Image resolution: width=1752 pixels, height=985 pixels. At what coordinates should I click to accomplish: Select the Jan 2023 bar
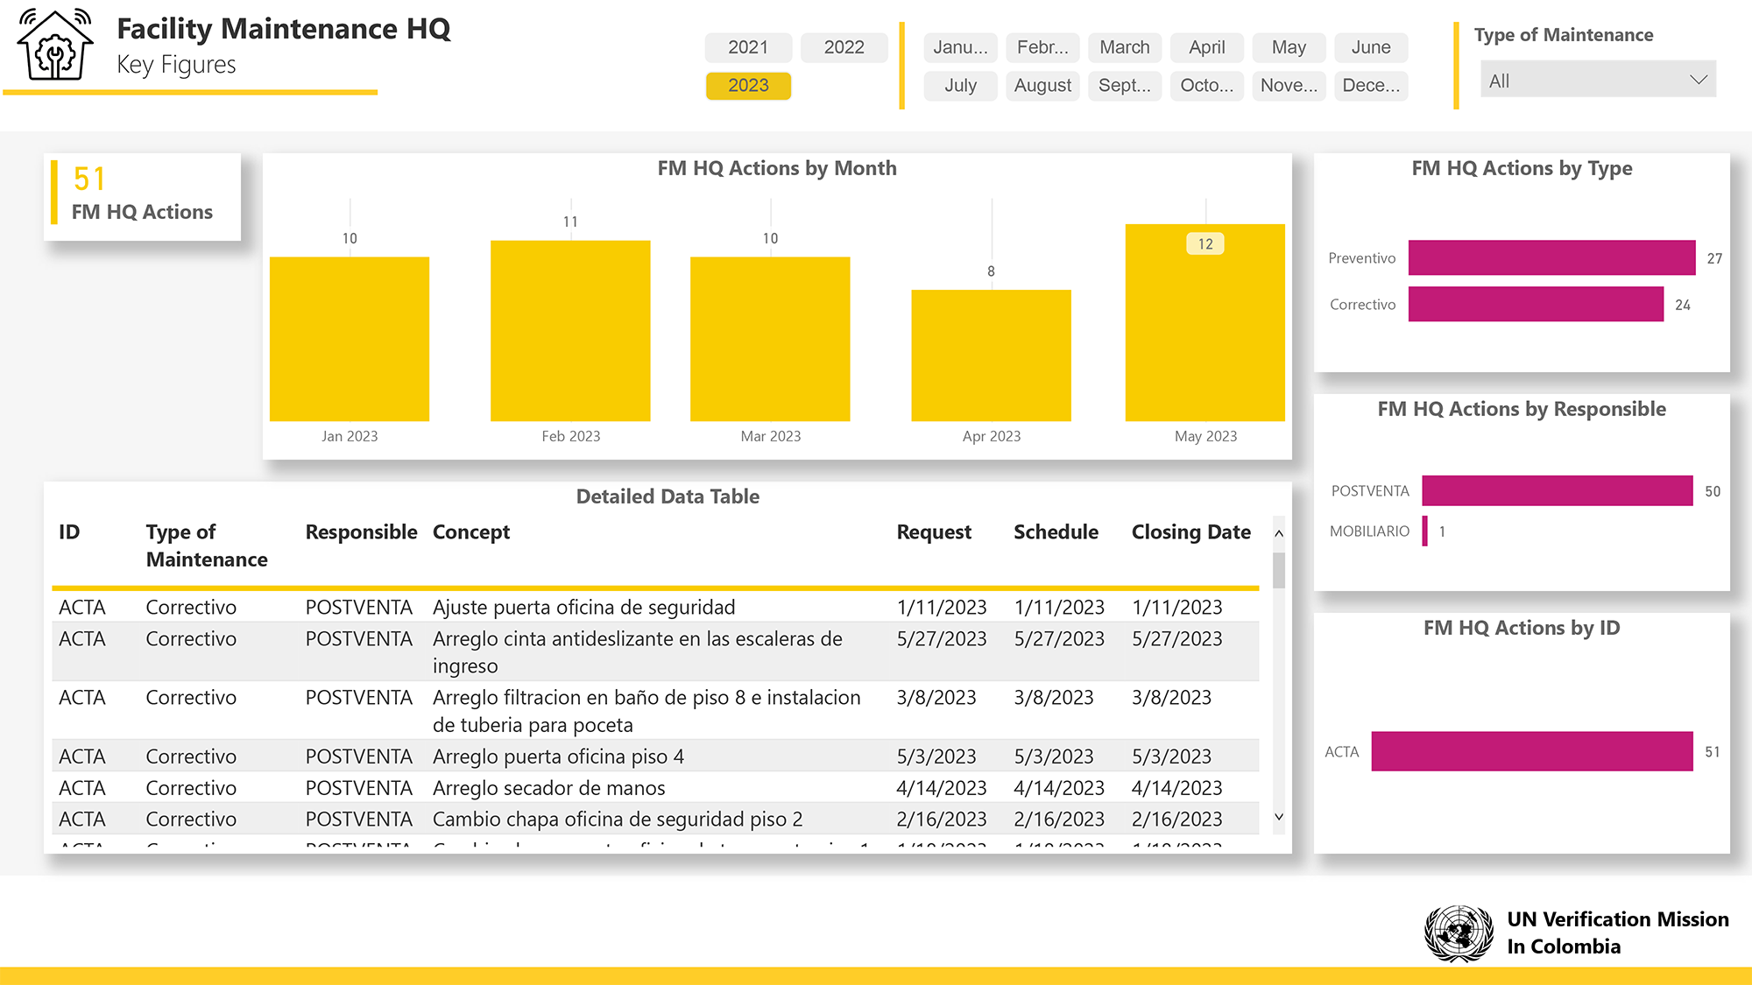350,339
